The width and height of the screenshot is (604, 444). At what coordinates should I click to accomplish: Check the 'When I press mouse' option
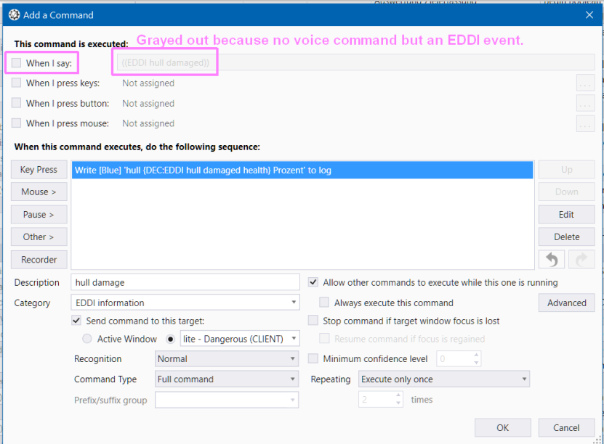[x=16, y=123]
